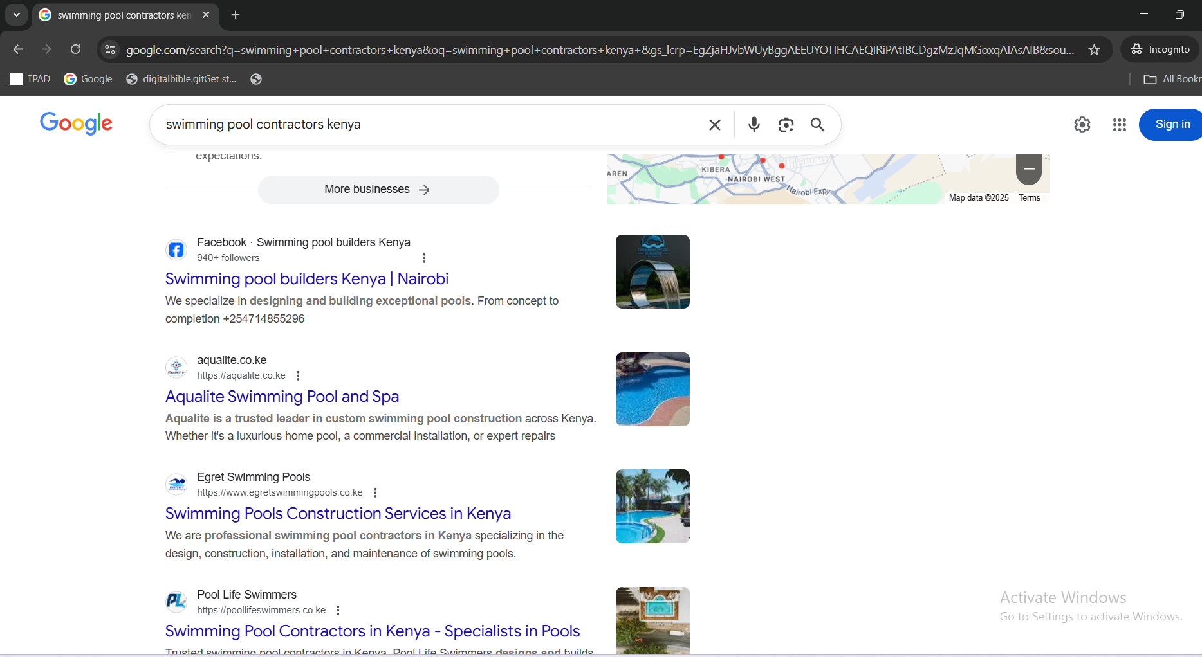Show More businesses listings
The height and width of the screenshot is (657, 1202).
(378, 190)
